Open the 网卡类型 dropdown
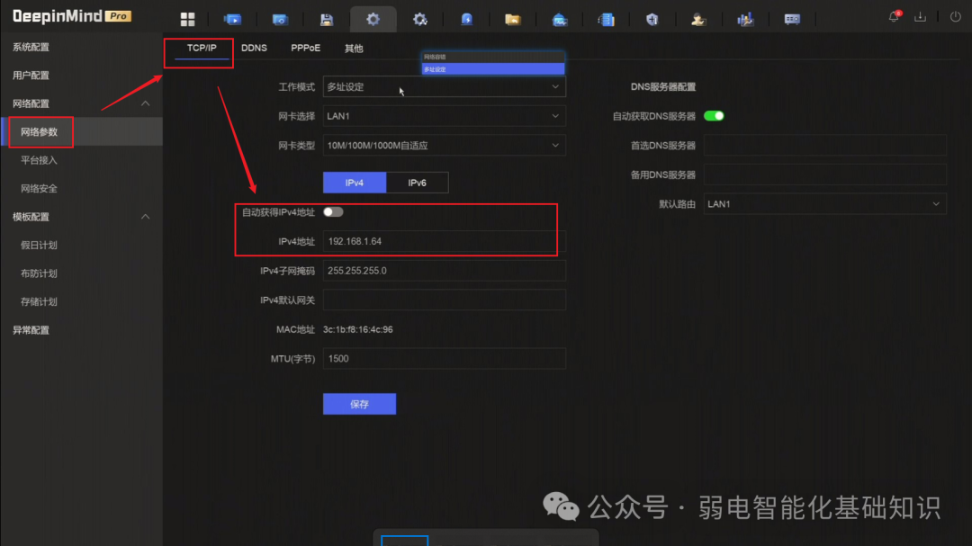The width and height of the screenshot is (972, 546). click(x=444, y=146)
